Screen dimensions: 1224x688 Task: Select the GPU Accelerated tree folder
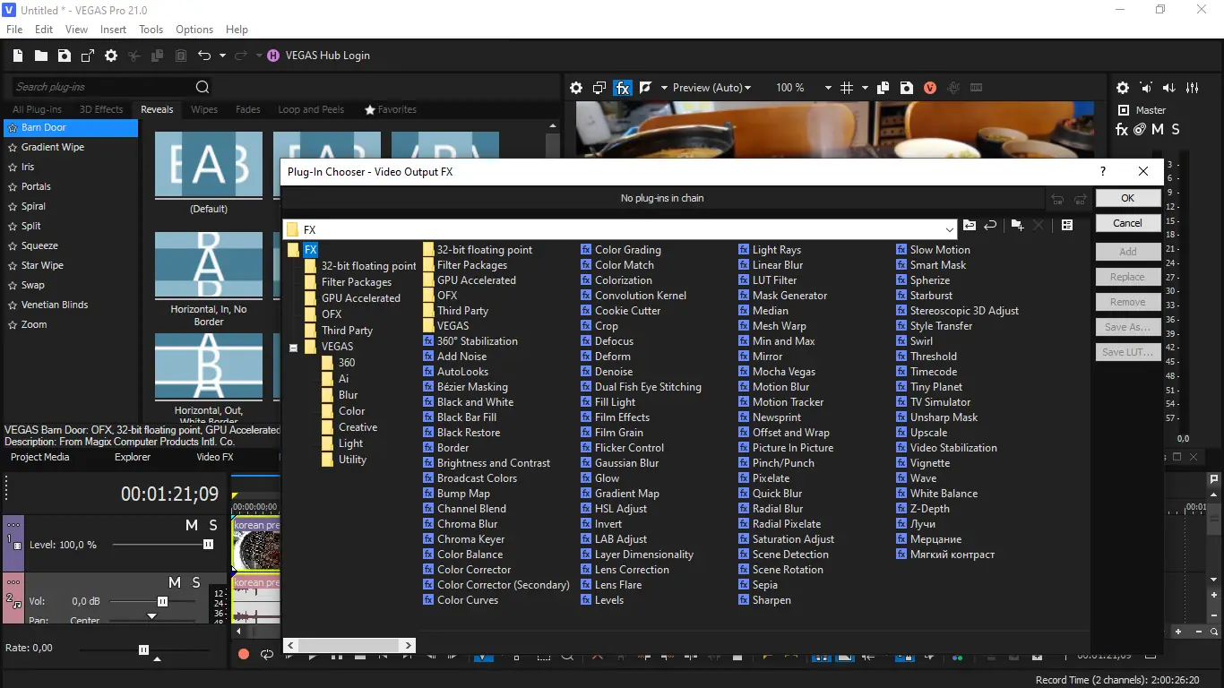361,298
